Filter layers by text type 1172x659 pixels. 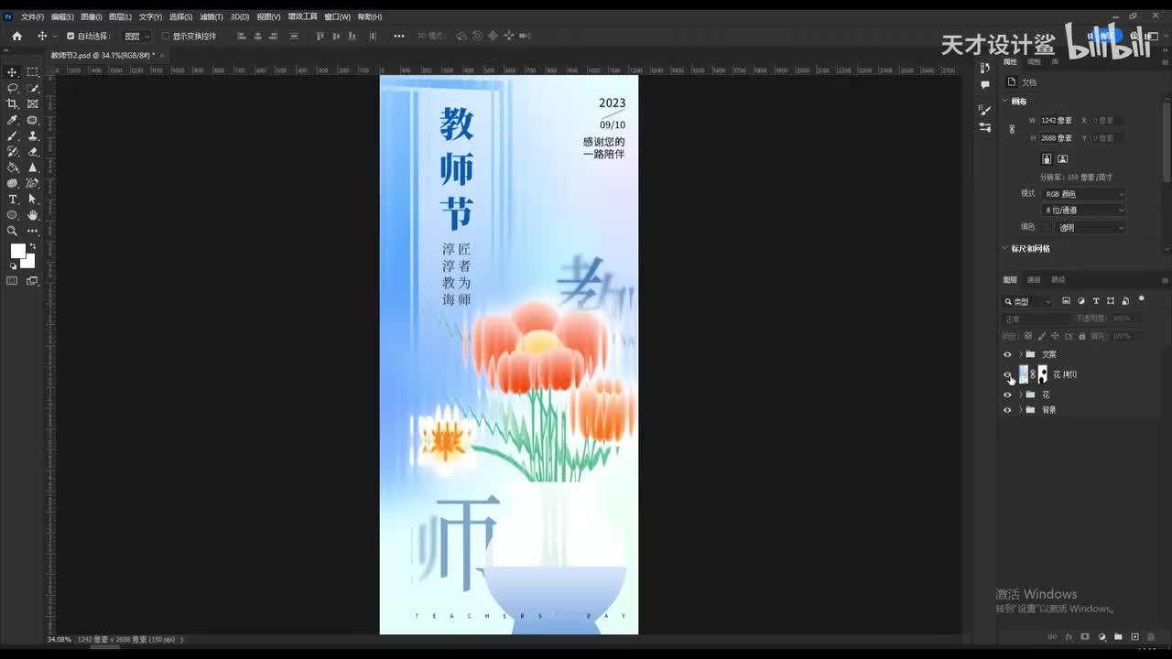point(1096,301)
